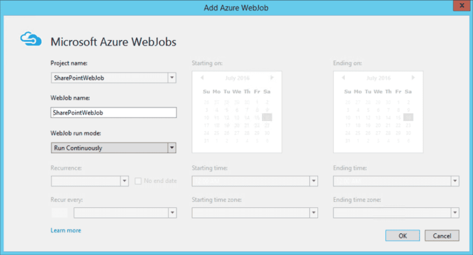Select July 2016 header in Starting on calendar

point(237,78)
